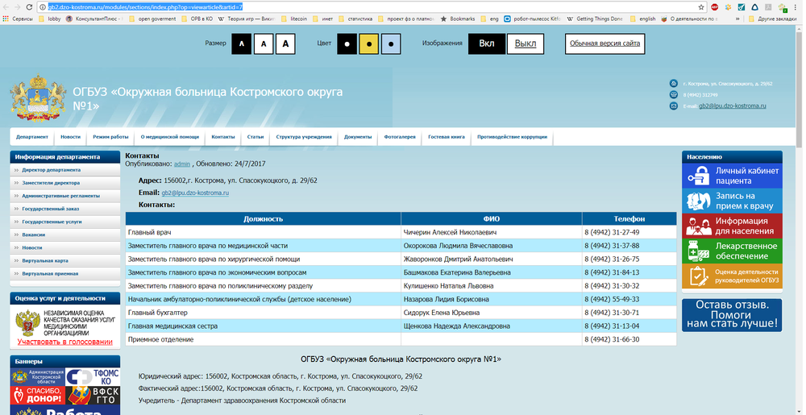Open the litecoin bookmark folder
806x415 pixels.
coord(294,19)
